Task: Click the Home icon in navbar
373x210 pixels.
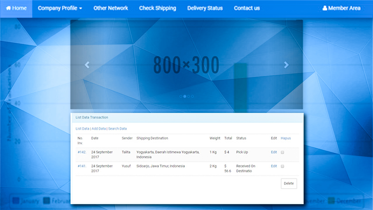Action: (9, 8)
